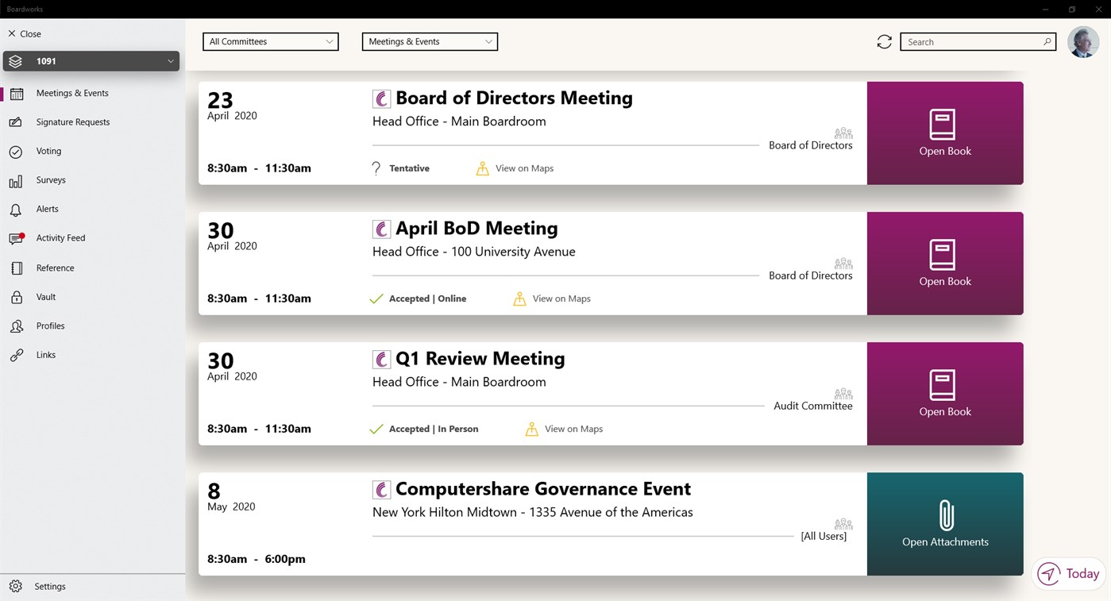Open Book for the April BoD Meeting
Viewport: 1111px width, 601px height.
(x=944, y=263)
